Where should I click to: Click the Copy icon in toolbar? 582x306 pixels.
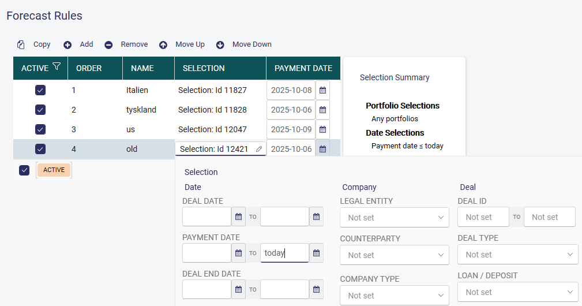click(21, 44)
